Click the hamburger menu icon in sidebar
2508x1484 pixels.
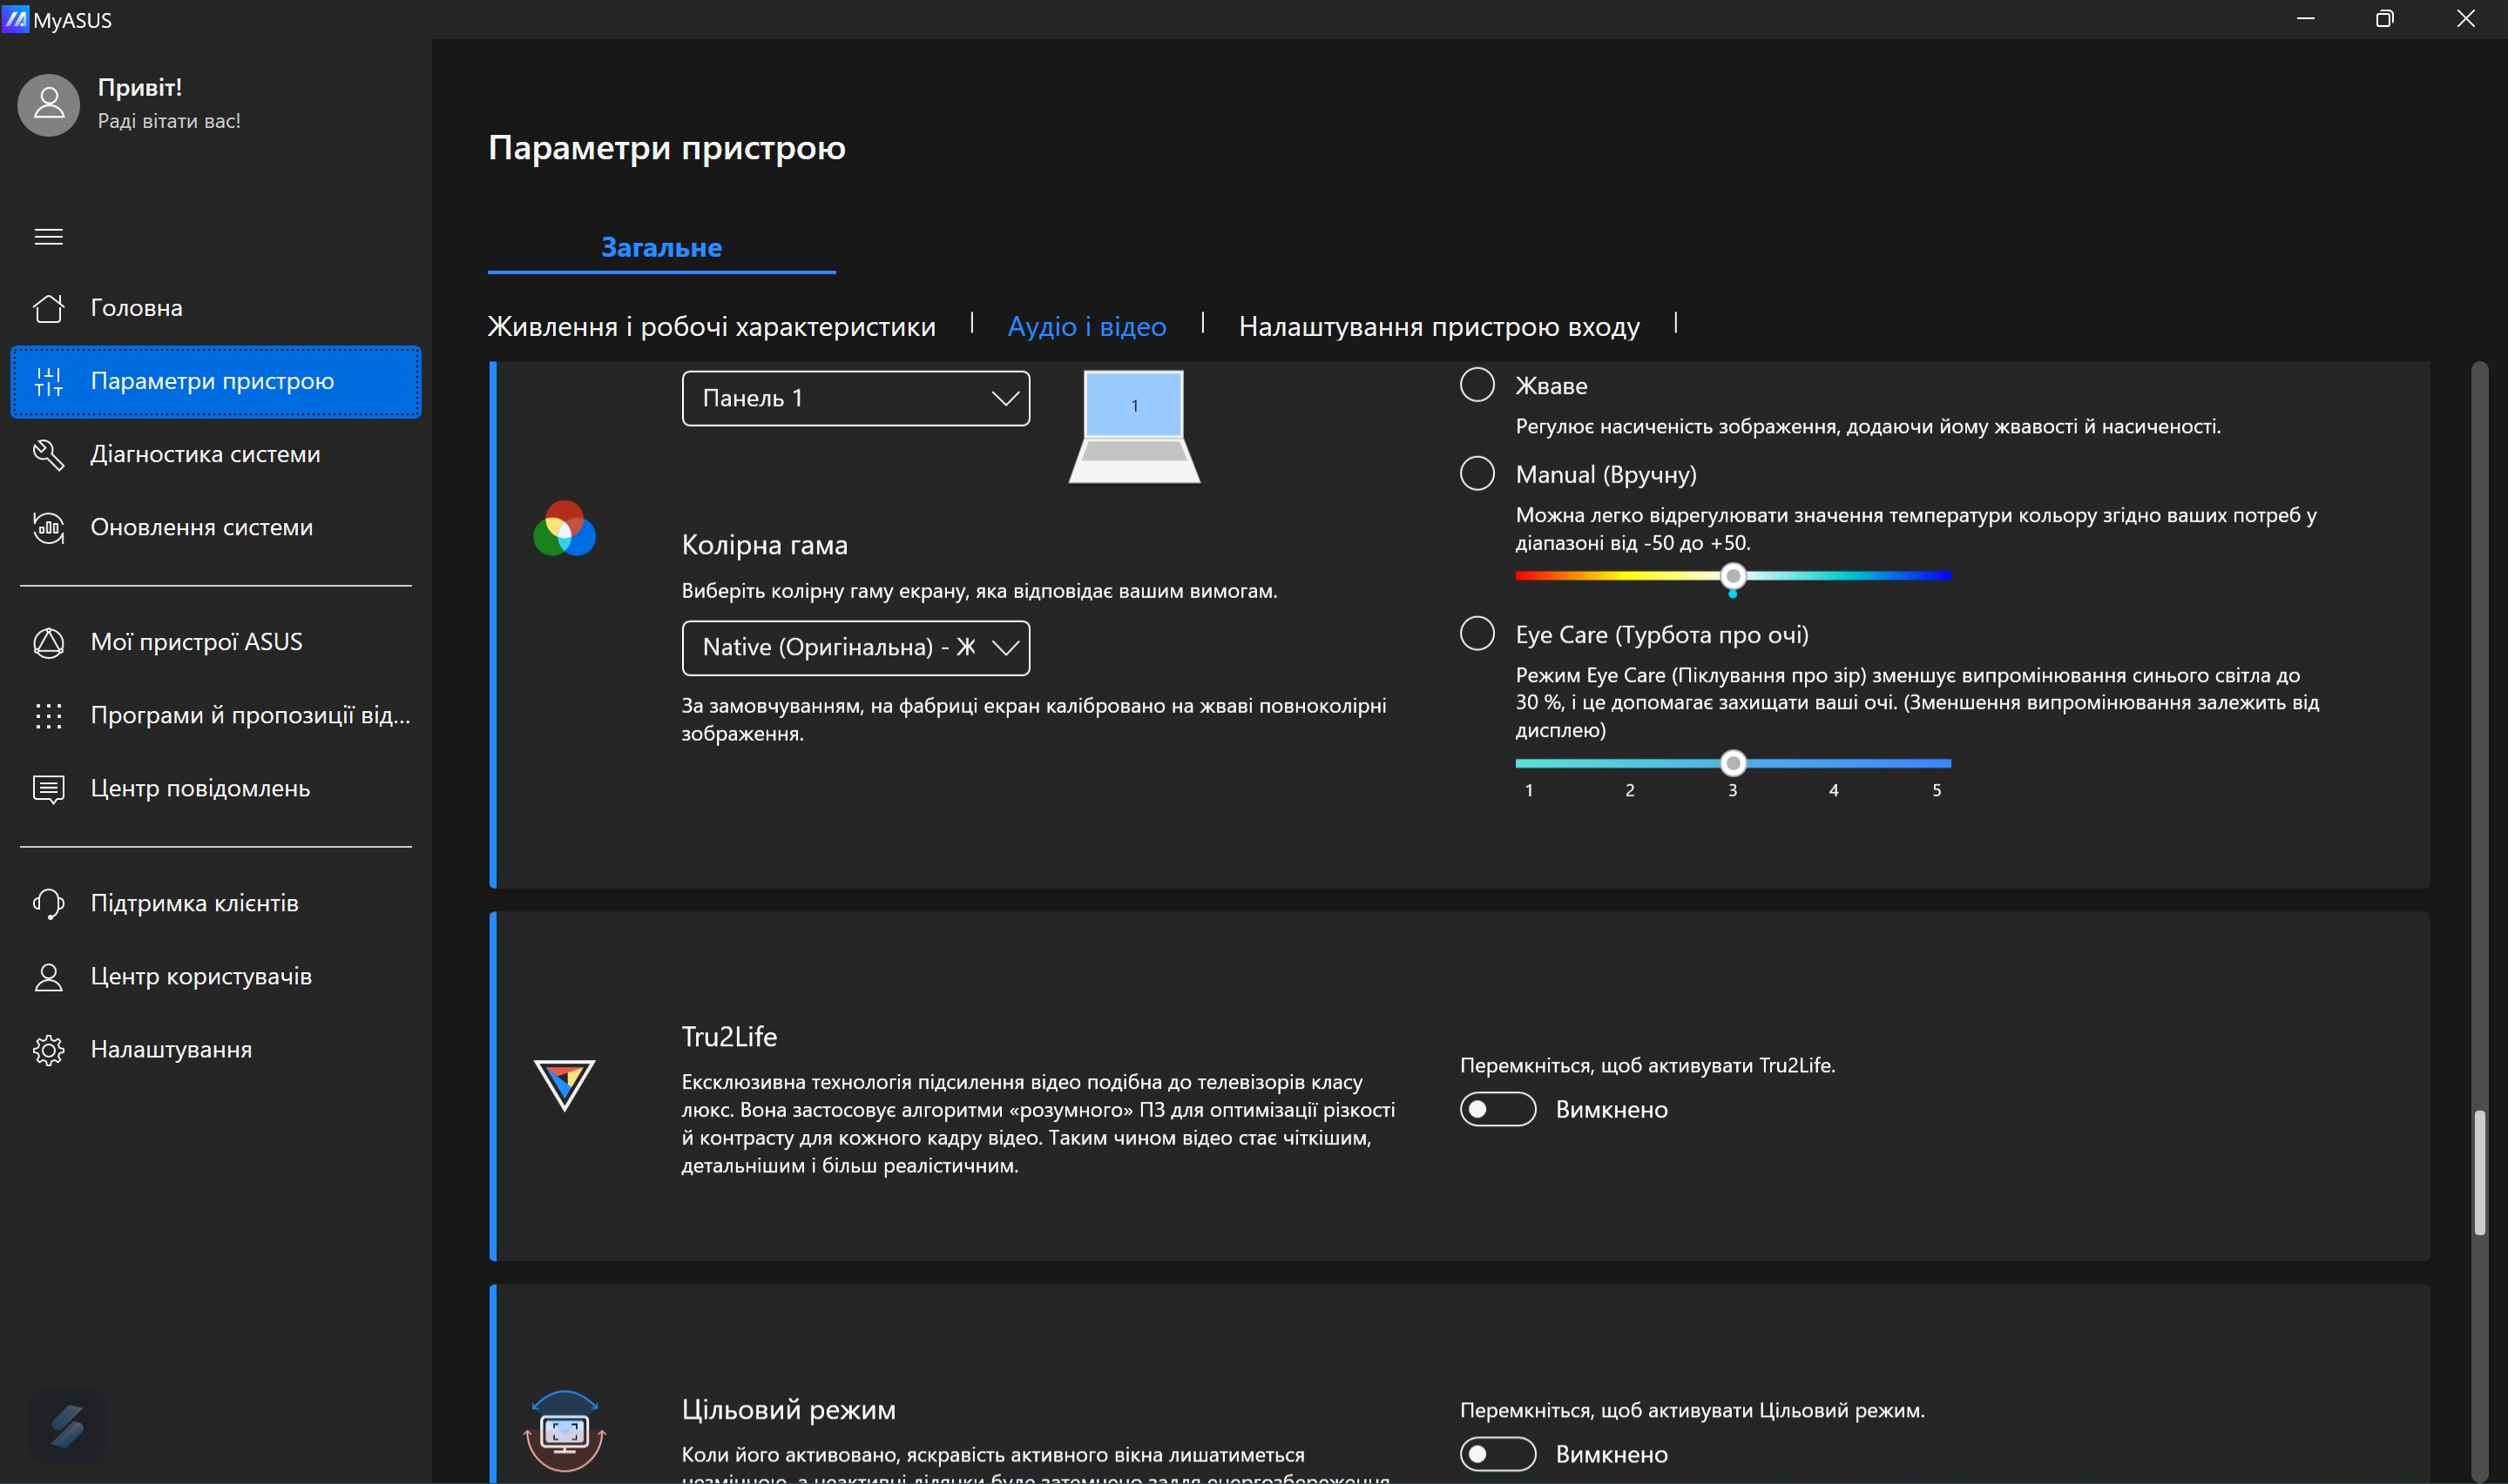(48, 237)
